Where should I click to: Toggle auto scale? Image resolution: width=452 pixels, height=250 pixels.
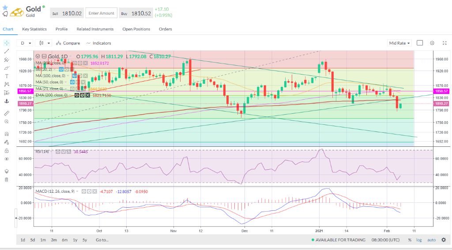pos(431,240)
